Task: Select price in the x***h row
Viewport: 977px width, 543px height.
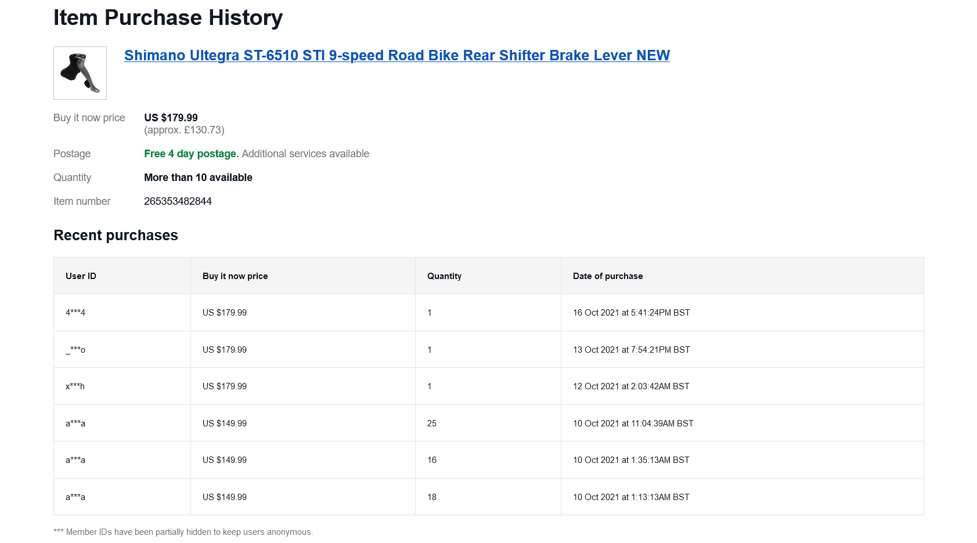Action: click(225, 386)
